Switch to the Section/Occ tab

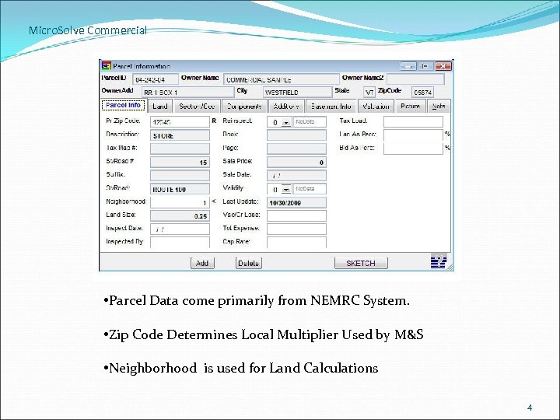point(197,106)
